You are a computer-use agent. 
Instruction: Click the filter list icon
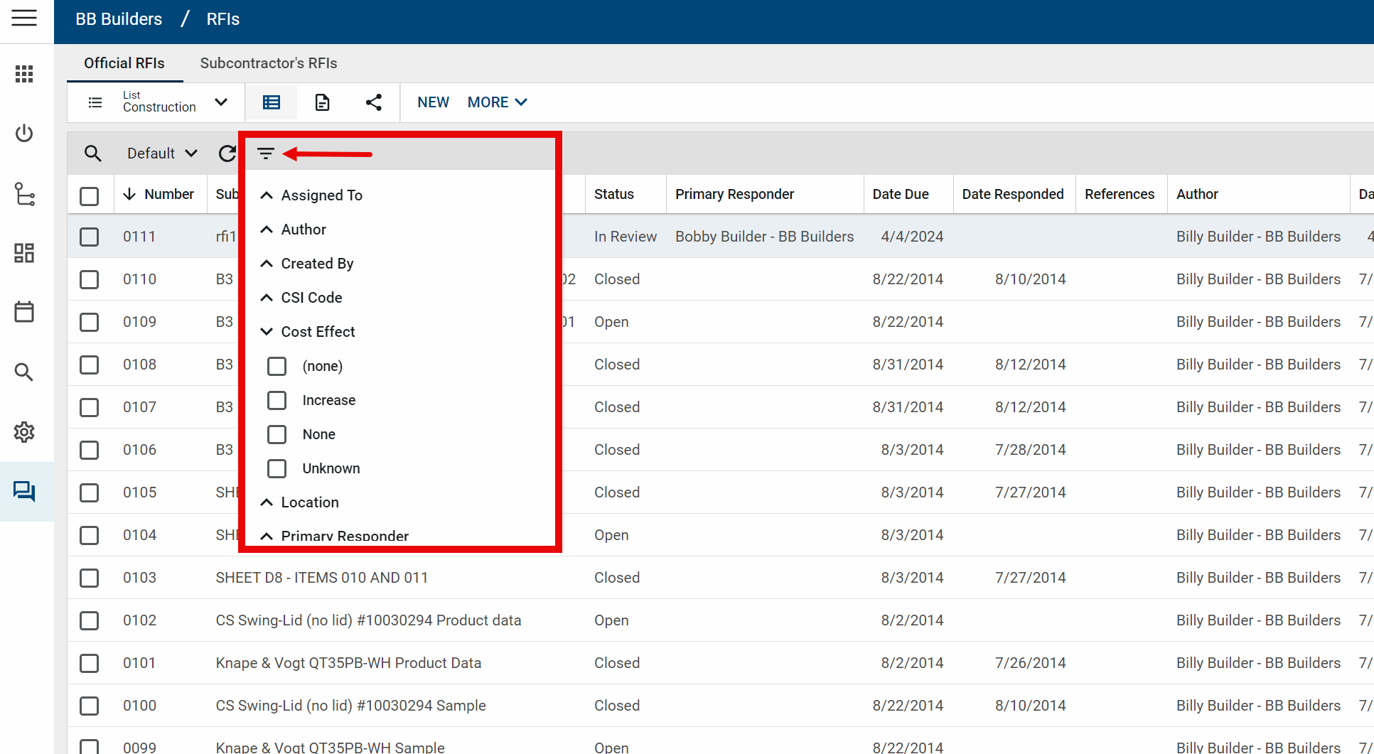tap(265, 154)
